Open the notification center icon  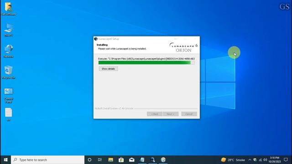click(x=286, y=160)
